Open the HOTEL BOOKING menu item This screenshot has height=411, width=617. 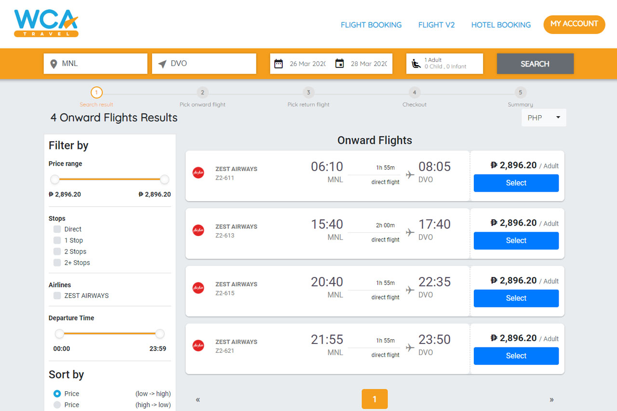pyautogui.click(x=501, y=25)
